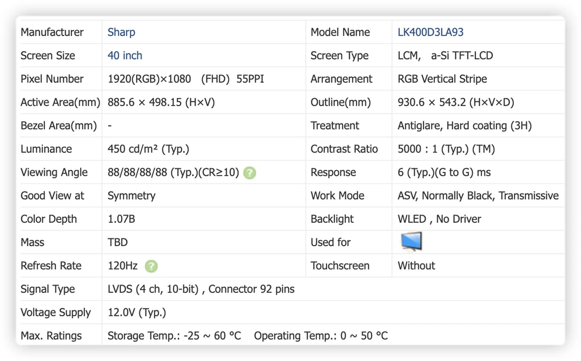
Task: Click the 88/88/88/88 (Typ.)(CR≥10) value
Action: coord(173,173)
